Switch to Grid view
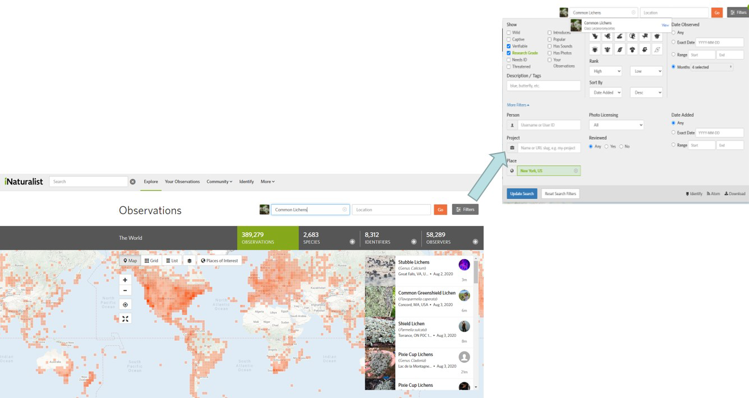The image size is (749, 398). pyautogui.click(x=151, y=261)
